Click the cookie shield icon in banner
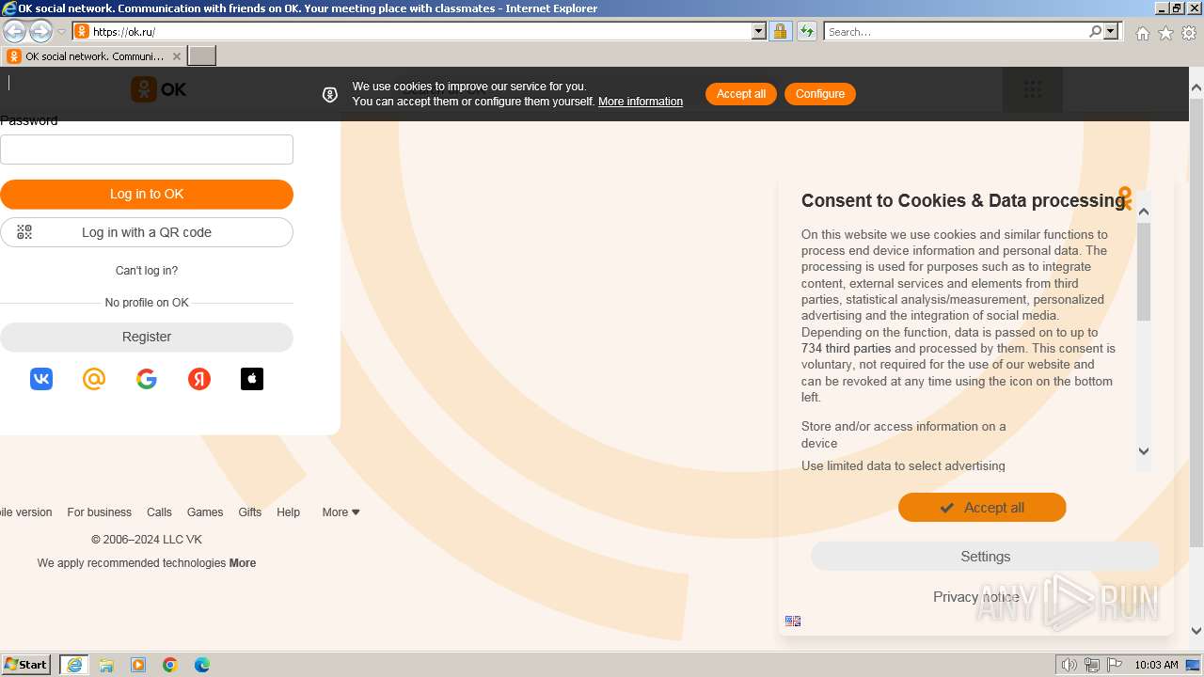 click(330, 94)
